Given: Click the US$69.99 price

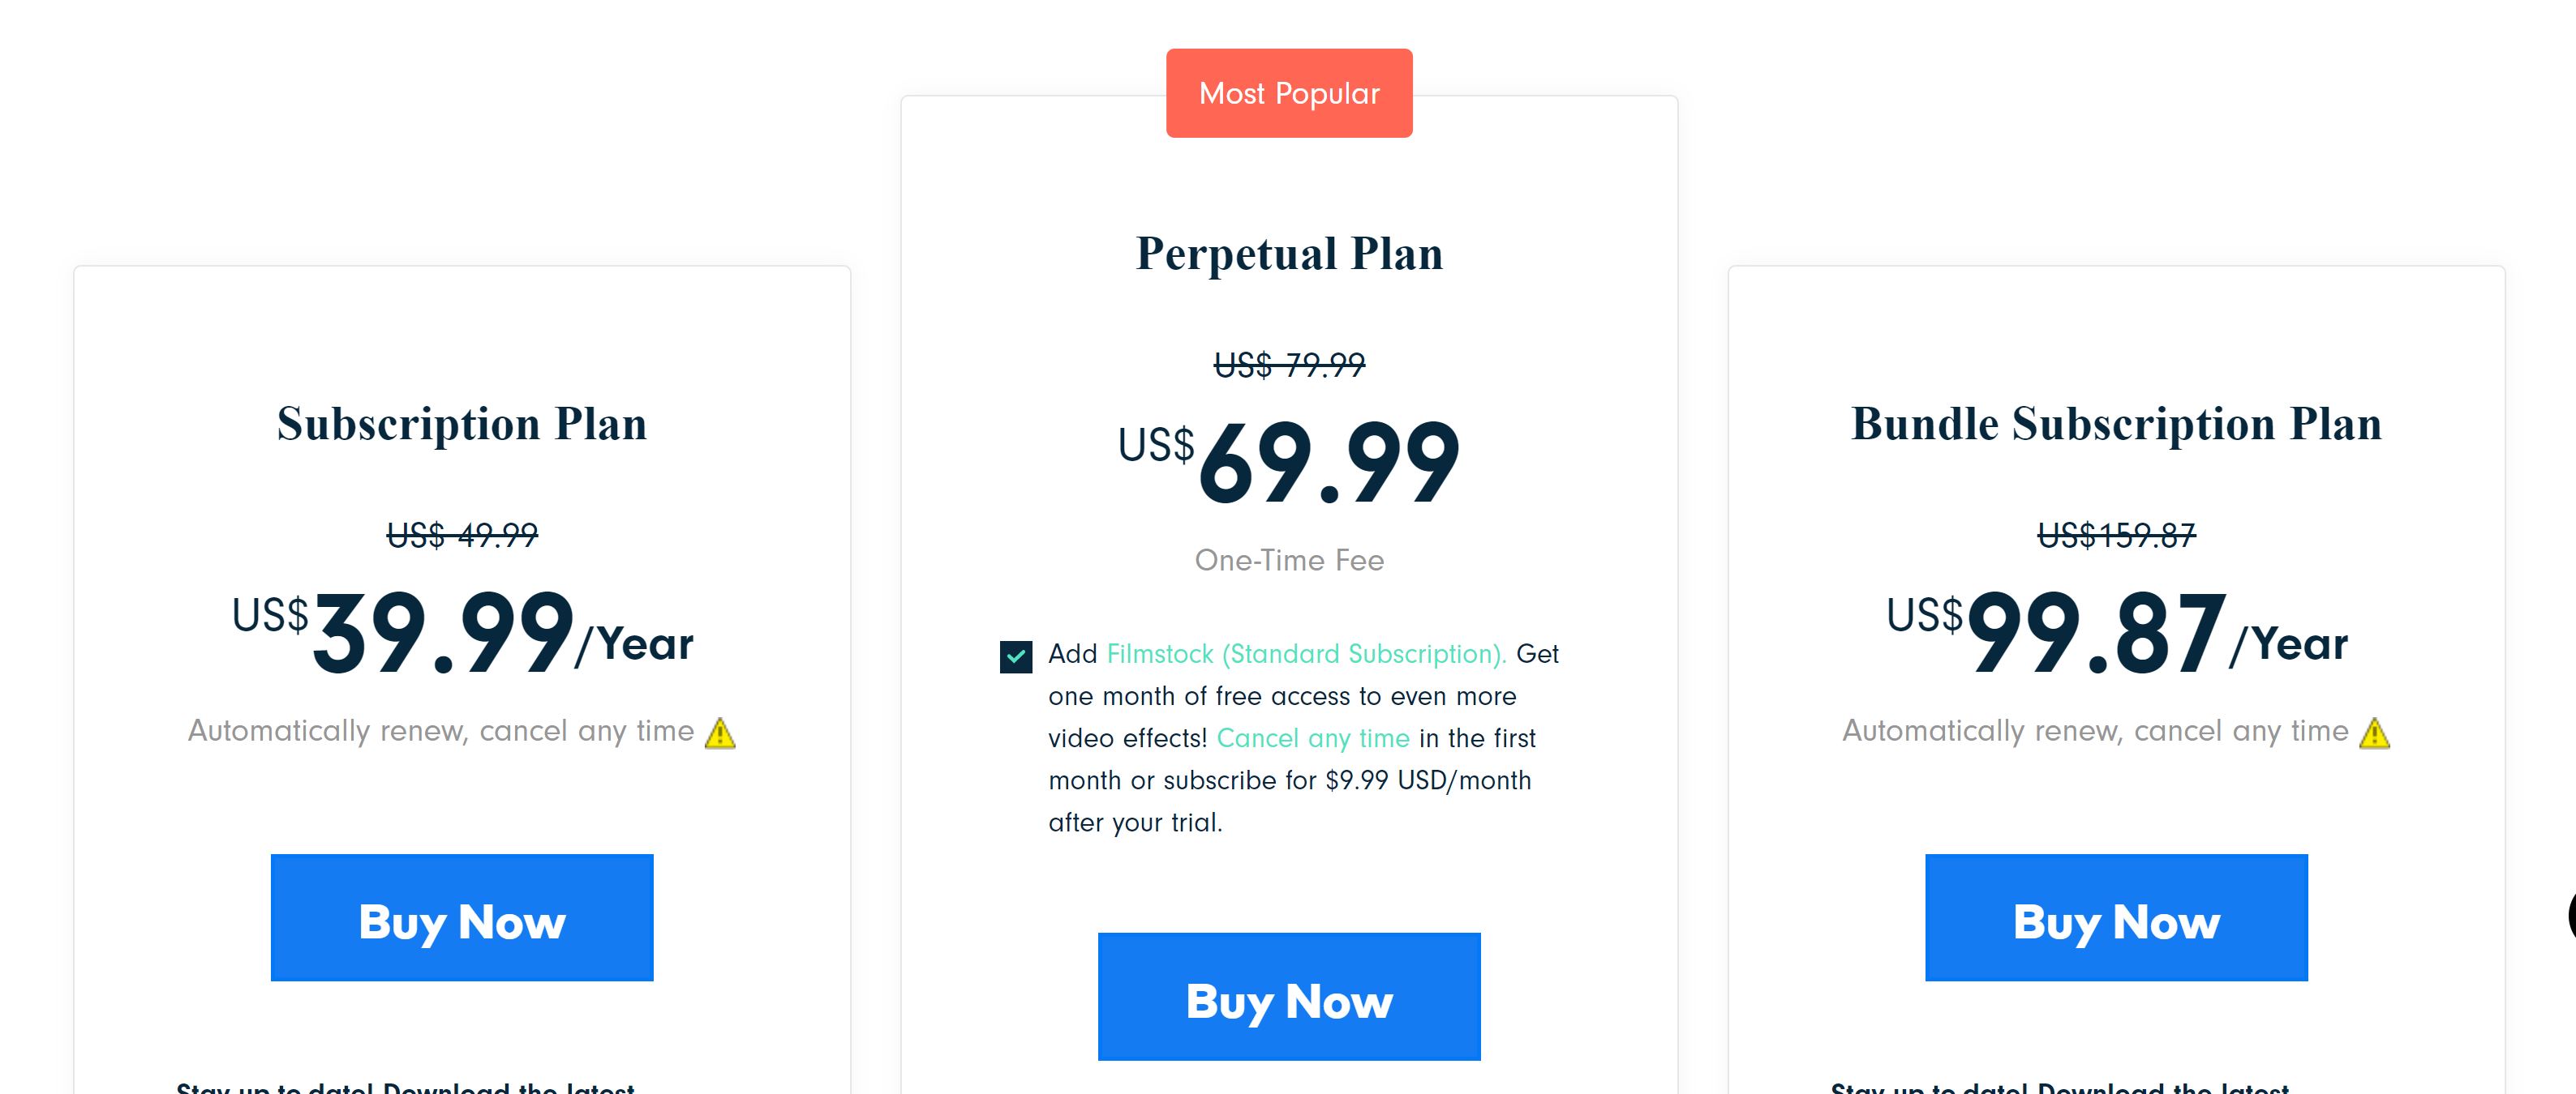Looking at the screenshot, I should point(1289,462).
